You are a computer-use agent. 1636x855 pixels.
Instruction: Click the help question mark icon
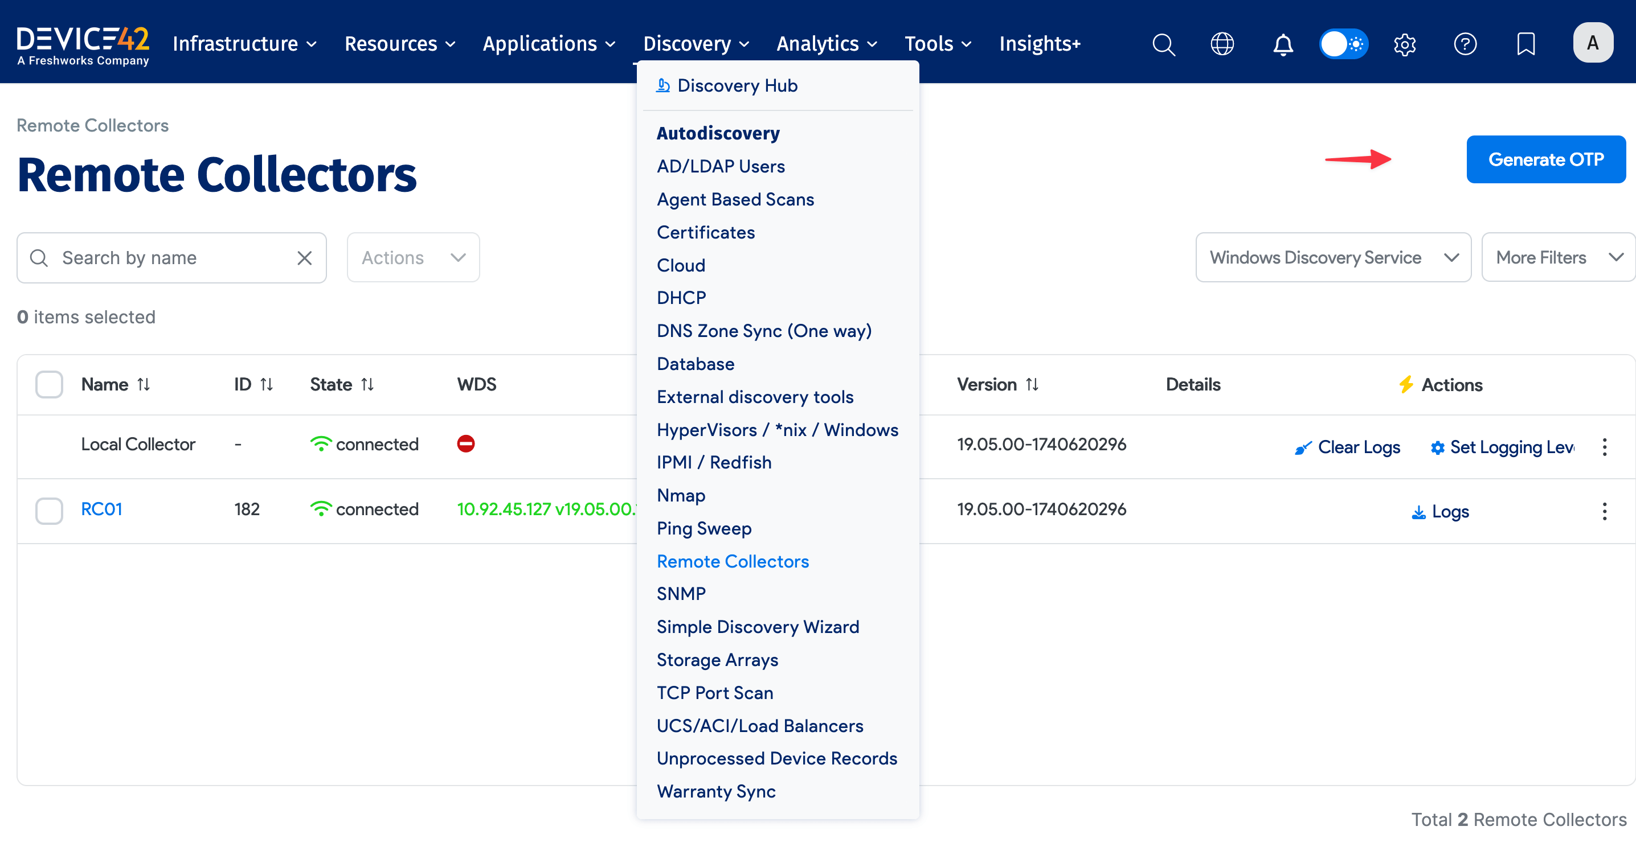pos(1465,44)
